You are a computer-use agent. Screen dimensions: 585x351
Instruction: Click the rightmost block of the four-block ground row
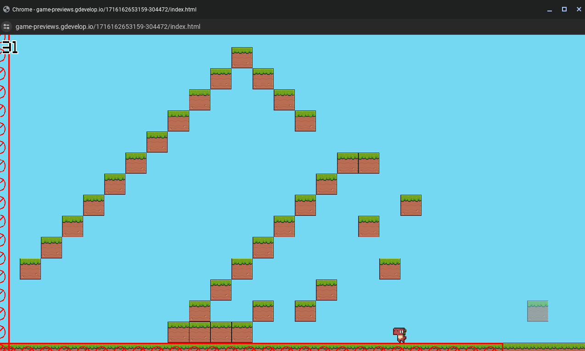(242, 332)
